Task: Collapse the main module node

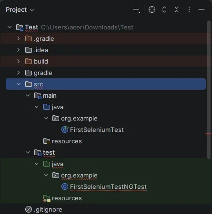Action: click(28, 95)
